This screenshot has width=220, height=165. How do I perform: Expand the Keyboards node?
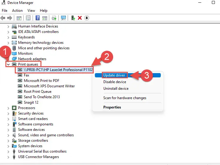coord(8,37)
